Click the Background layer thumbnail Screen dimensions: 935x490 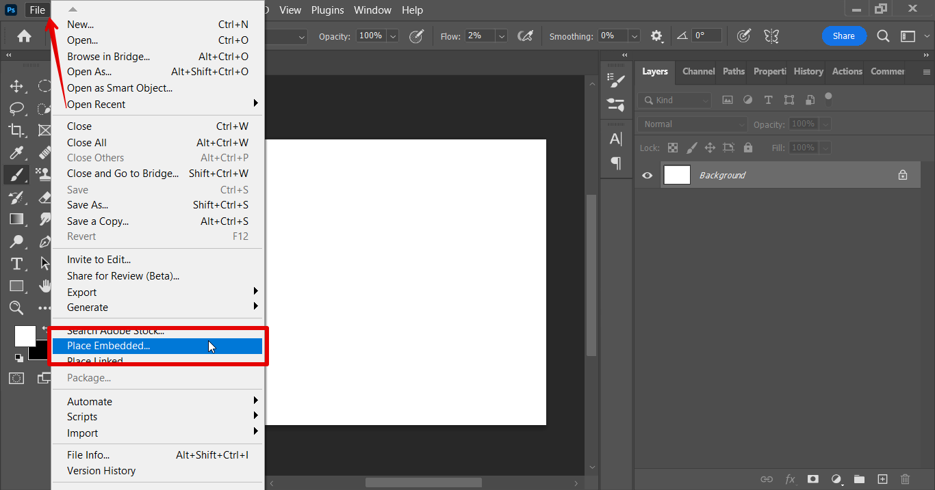(x=677, y=175)
